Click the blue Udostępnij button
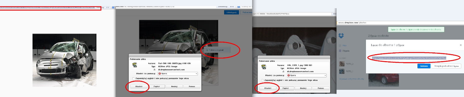This screenshot has height=97, width=464. pos(232,12)
